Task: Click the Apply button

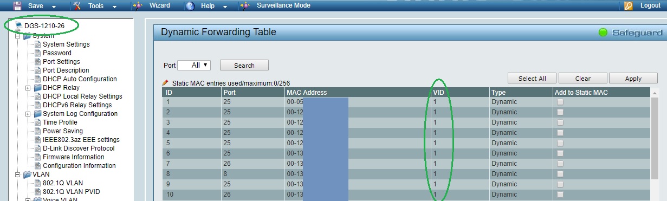Action: click(x=633, y=78)
